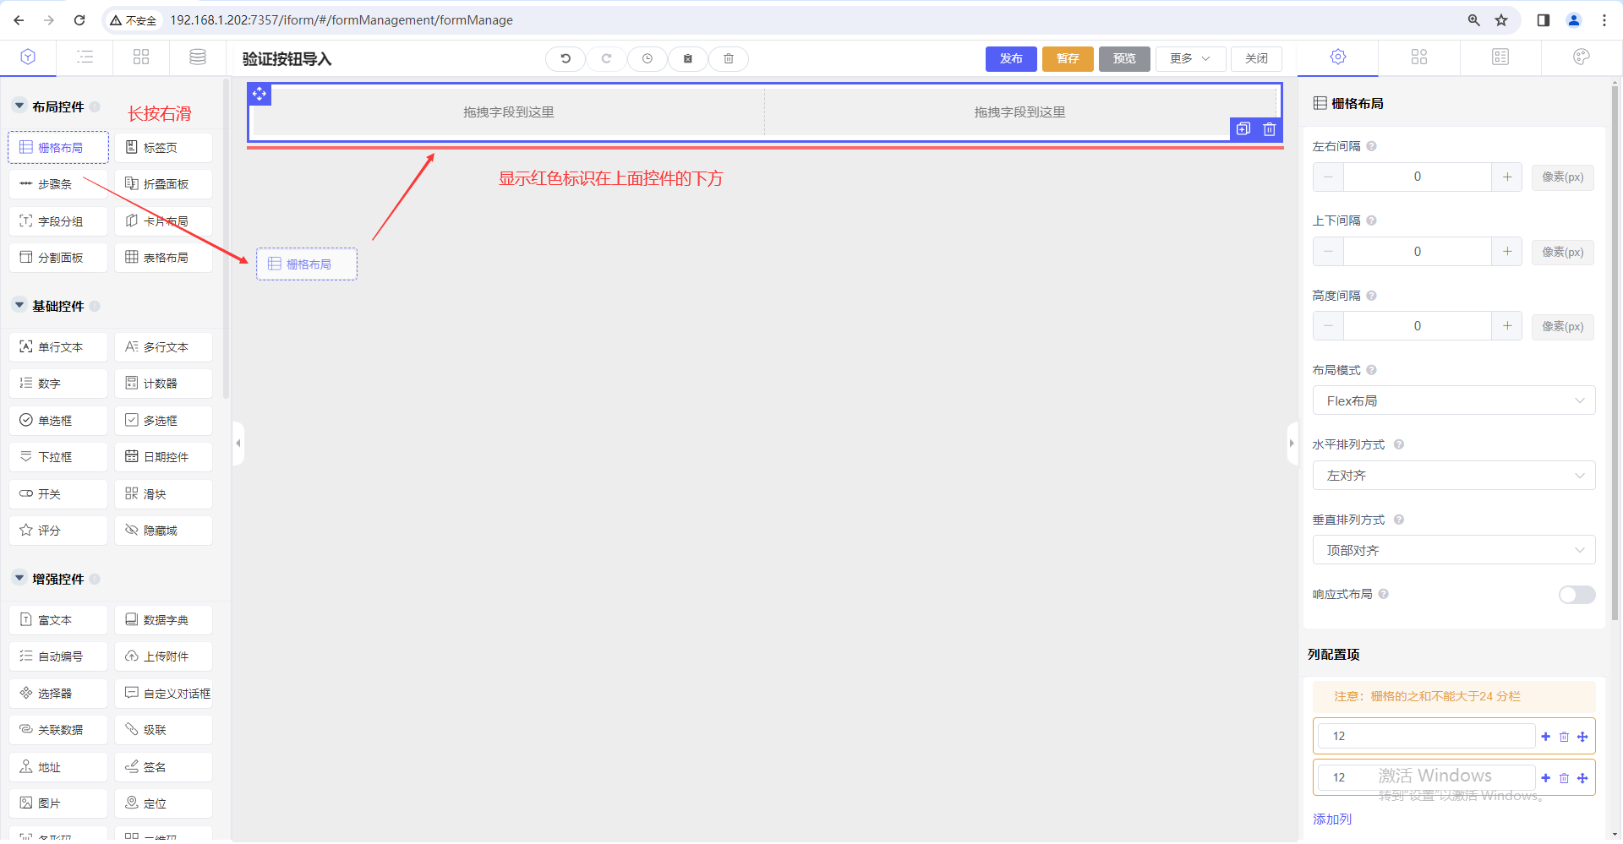Image resolution: width=1623 pixels, height=844 pixels.
Task: Switch to the gear settings tab
Action: 1337,57
